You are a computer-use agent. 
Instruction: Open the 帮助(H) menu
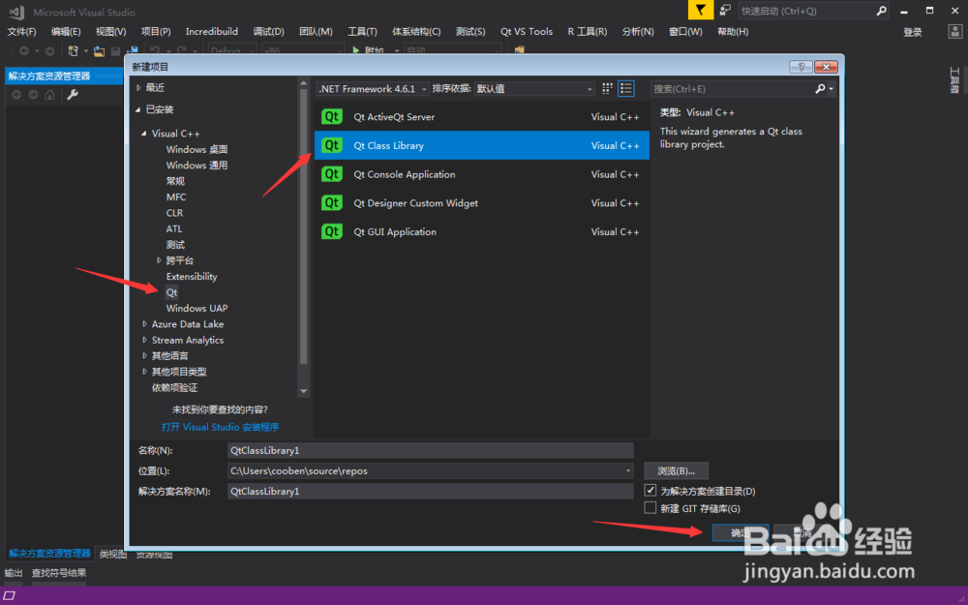pos(733,32)
